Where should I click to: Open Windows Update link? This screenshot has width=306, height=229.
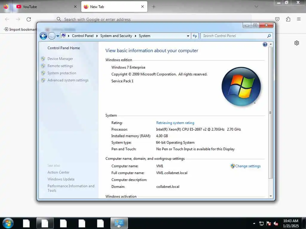click(x=61, y=179)
